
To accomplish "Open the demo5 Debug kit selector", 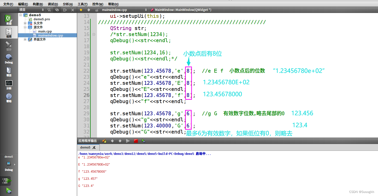I will click(9, 164).
